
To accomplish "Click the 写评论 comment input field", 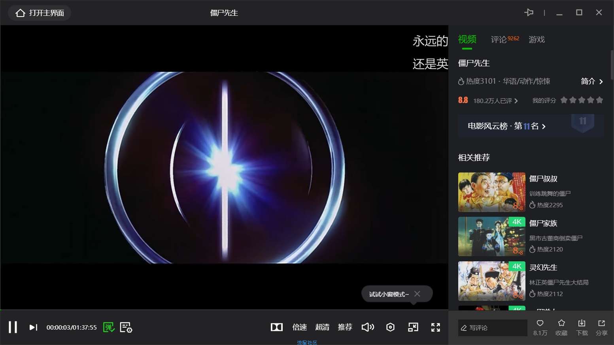I will 493,328.
